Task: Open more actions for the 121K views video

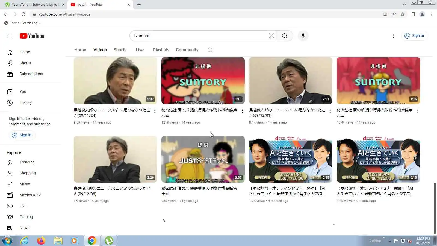Action: (242, 111)
